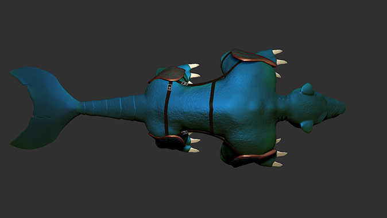Image resolution: width=387 pixels, height=218 pixels.
Task: Click the silver buckle on the rear strap
Action: (x=169, y=87)
